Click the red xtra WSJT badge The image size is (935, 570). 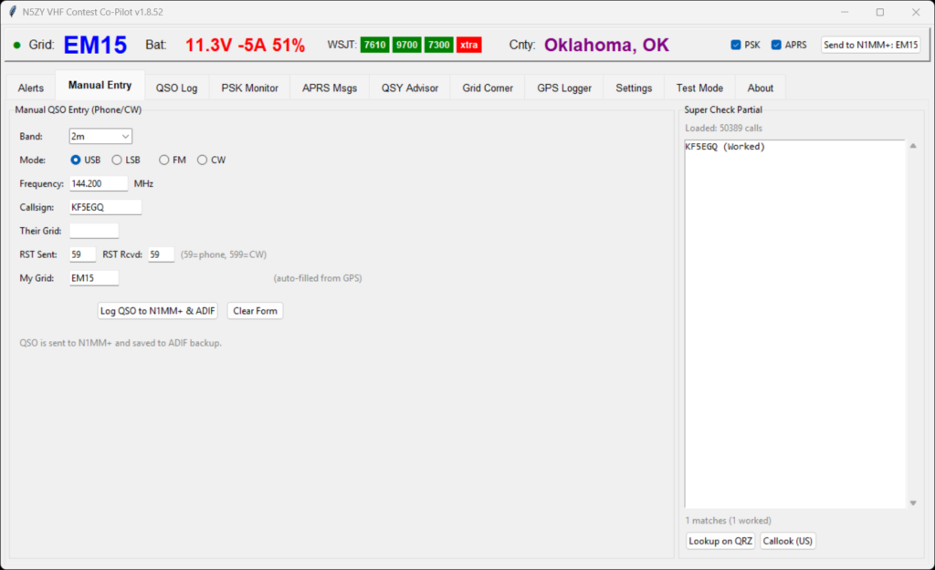tap(468, 45)
